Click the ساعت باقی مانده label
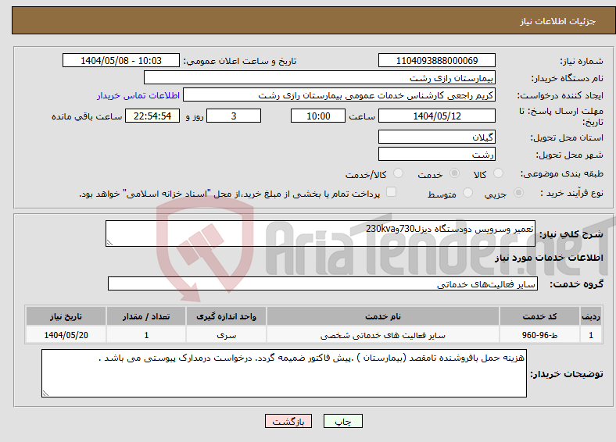The height and width of the screenshot is (442, 616). [x=87, y=116]
